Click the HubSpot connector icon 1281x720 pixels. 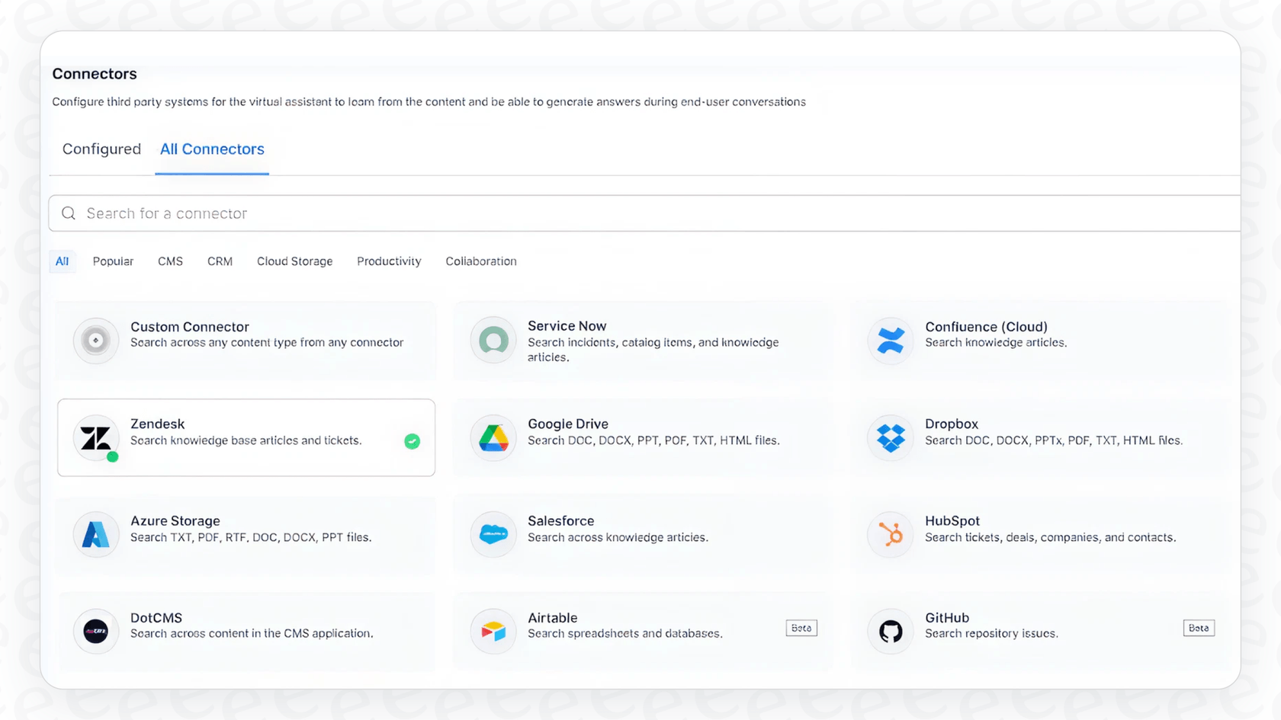(890, 534)
